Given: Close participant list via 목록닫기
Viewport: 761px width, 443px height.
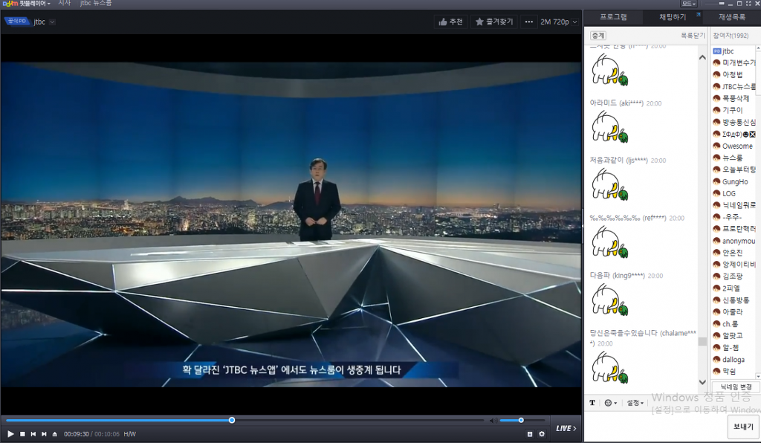Looking at the screenshot, I should click(693, 36).
